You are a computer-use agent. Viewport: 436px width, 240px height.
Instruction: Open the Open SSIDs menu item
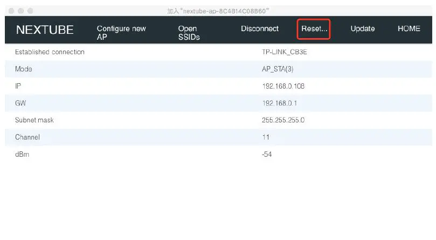189,33
